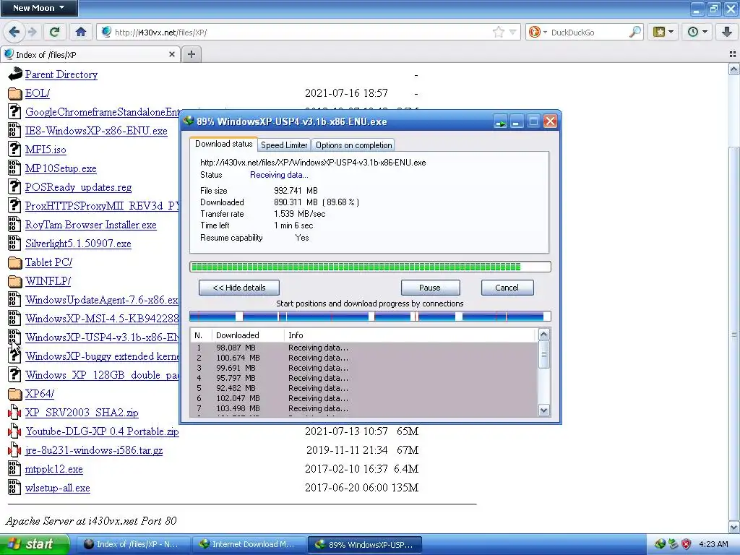Open the IE8-WindowsXP-x86-ENU.exe link
The height and width of the screenshot is (555, 740).
pyautogui.click(x=96, y=131)
